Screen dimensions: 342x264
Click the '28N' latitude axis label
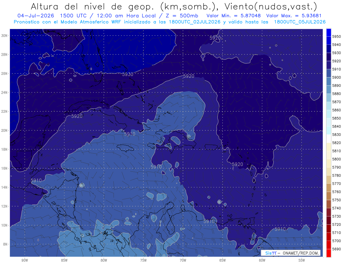(x=5, y=54)
